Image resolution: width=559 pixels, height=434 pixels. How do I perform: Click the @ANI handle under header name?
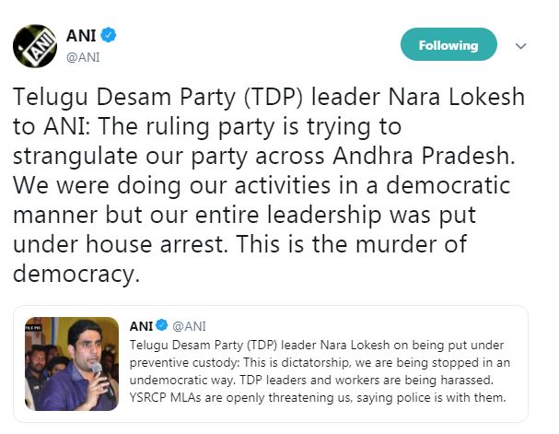[83, 56]
